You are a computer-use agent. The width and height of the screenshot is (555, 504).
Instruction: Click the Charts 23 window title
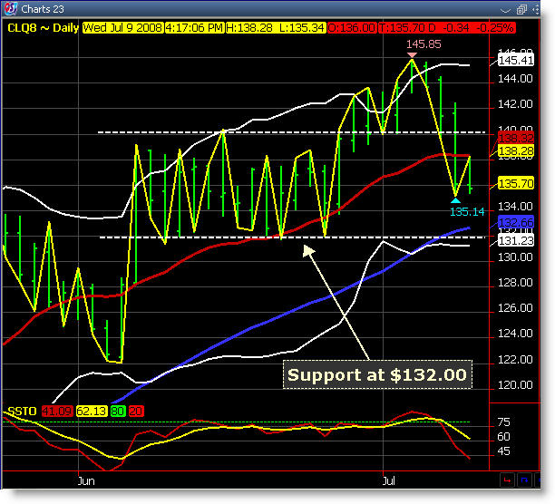(x=43, y=9)
